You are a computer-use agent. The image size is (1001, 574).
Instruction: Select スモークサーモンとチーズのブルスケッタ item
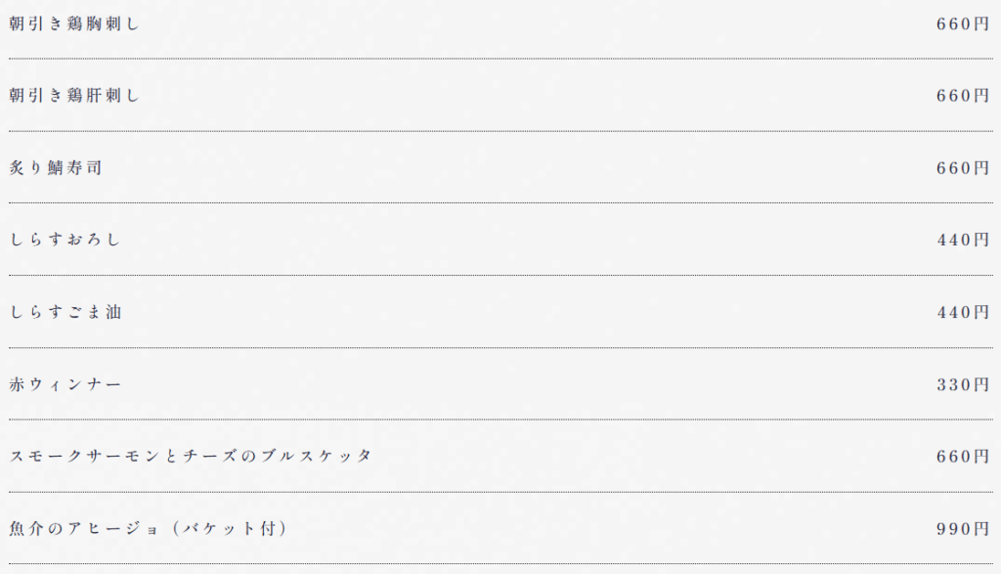191,456
